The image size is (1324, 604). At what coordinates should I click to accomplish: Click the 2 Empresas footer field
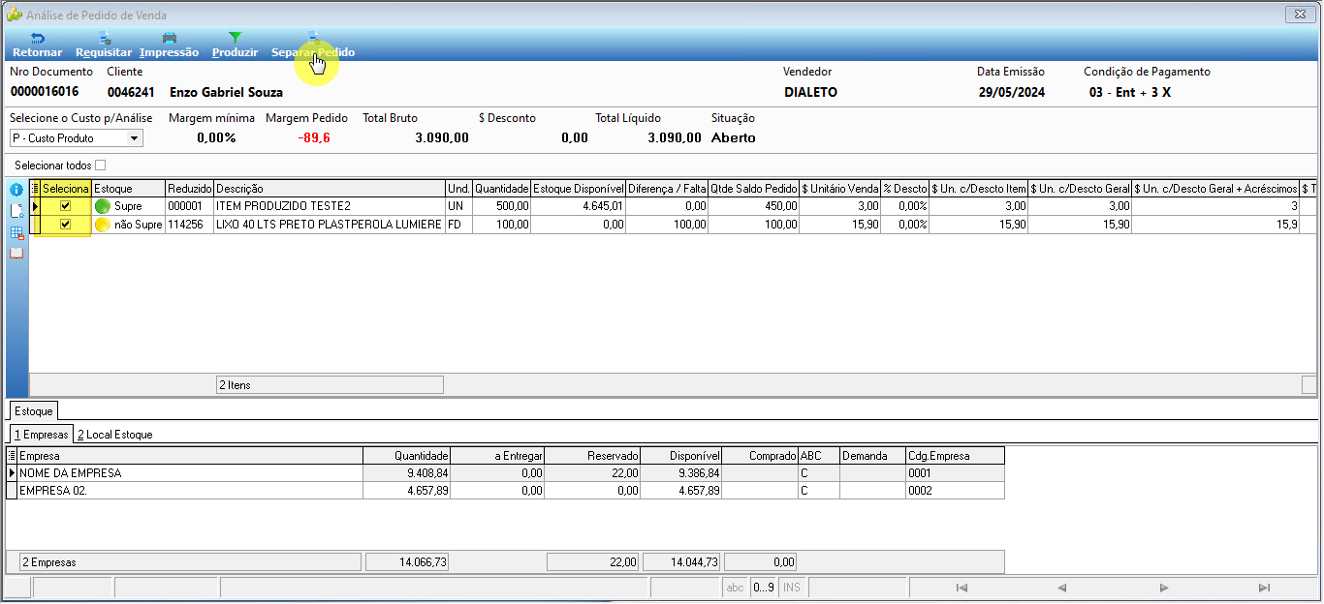190,561
